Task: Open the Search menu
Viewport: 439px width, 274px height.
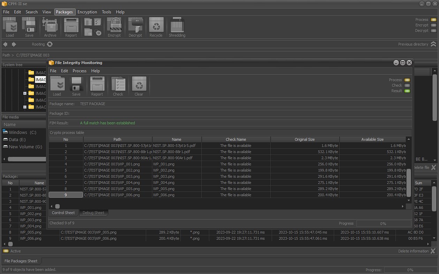Action: [x=31, y=12]
